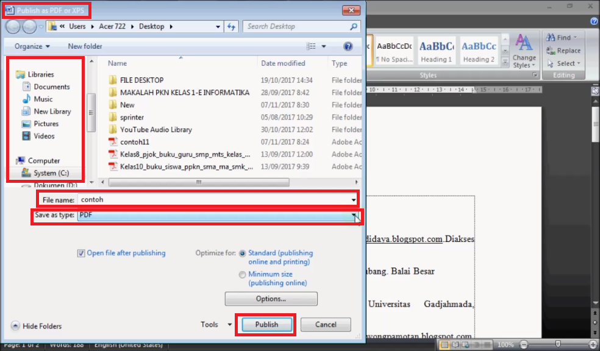Select Standard optimize radio button
This screenshot has width=600, height=351.
(x=242, y=253)
